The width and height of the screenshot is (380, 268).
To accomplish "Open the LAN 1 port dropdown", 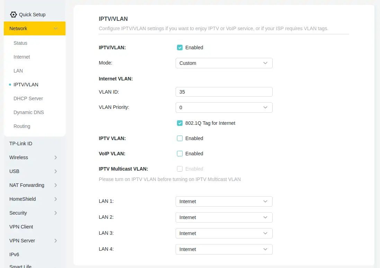I will (x=224, y=201).
